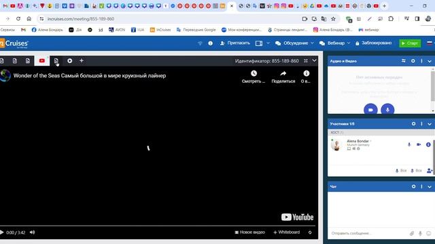Open settings gear of 'Аудио и Видео' panel
Image resolution: width=435 pixels, height=244 pixels.
pyautogui.click(x=413, y=61)
